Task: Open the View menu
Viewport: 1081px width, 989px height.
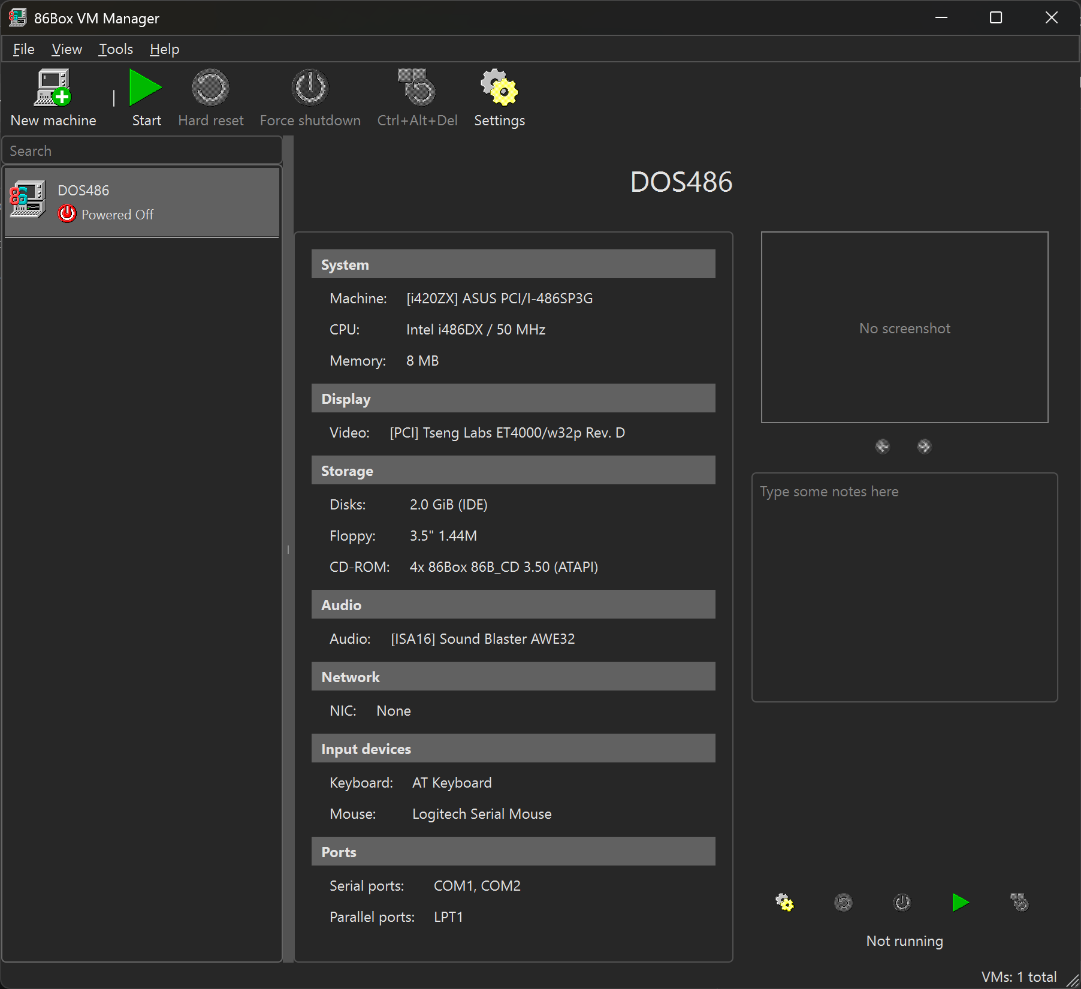Action: pos(67,49)
